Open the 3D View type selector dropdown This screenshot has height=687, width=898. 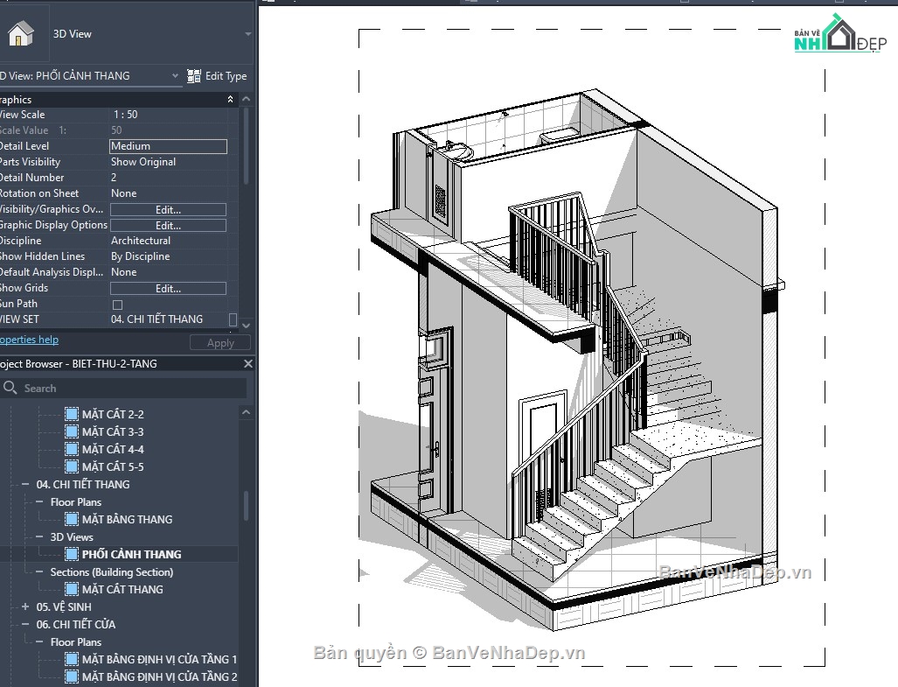pos(248,34)
